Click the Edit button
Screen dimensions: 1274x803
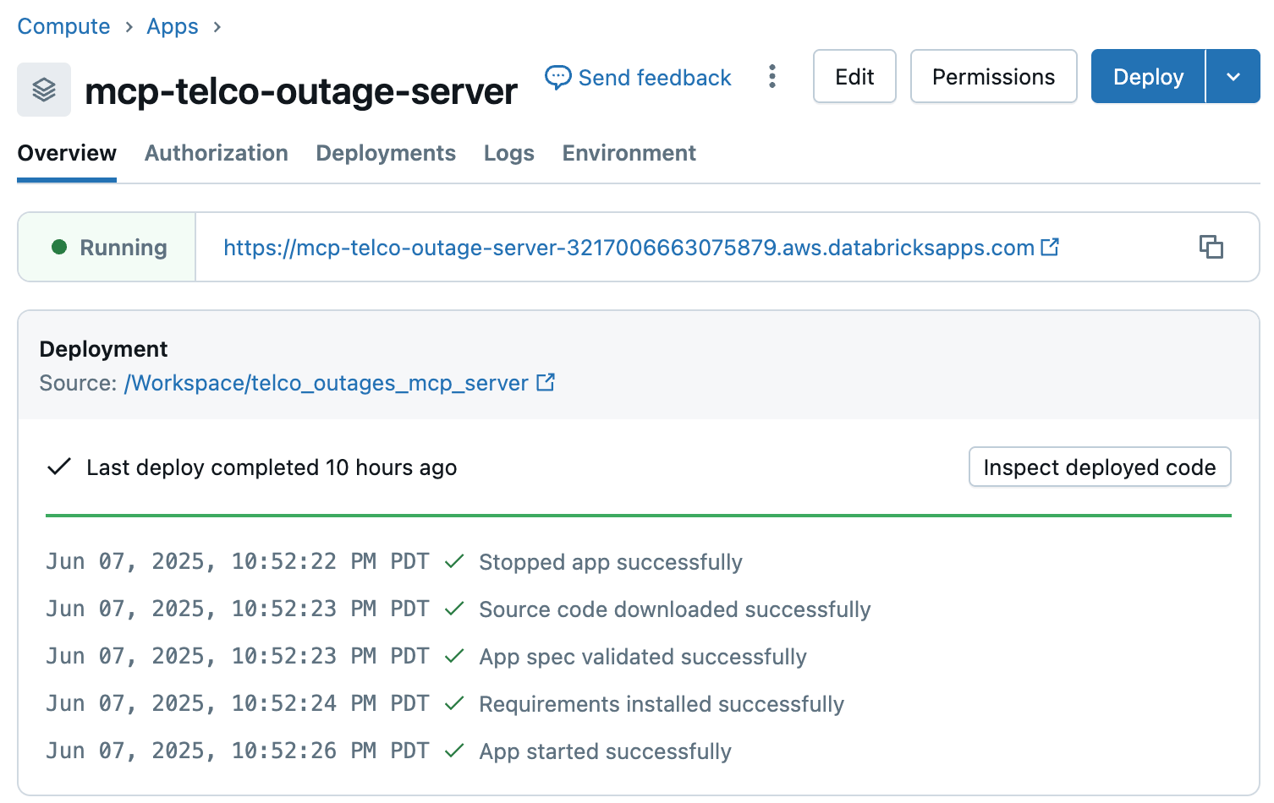pos(854,77)
